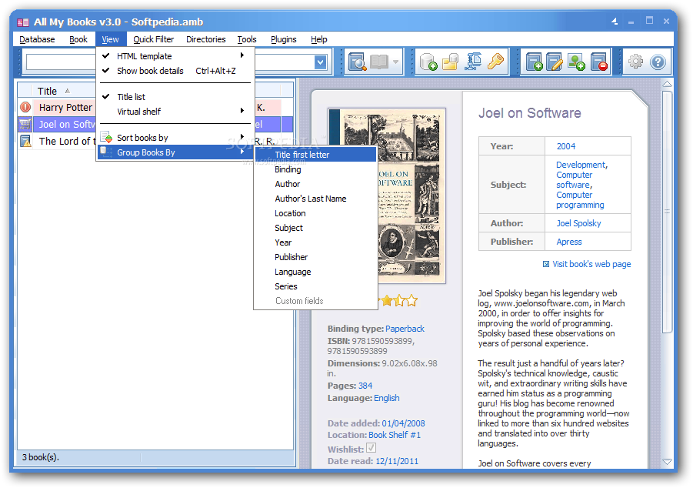Click the open book view icon

(379, 62)
